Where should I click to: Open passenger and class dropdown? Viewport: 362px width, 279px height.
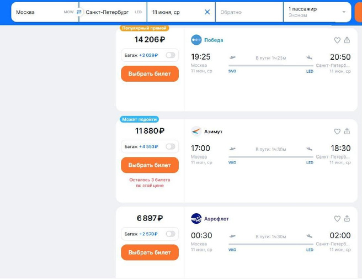click(x=317, y=12)
